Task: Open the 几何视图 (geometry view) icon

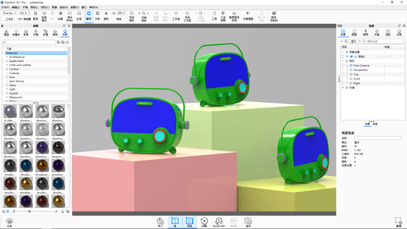Action: pyautogui.click(x=223, y=16)
